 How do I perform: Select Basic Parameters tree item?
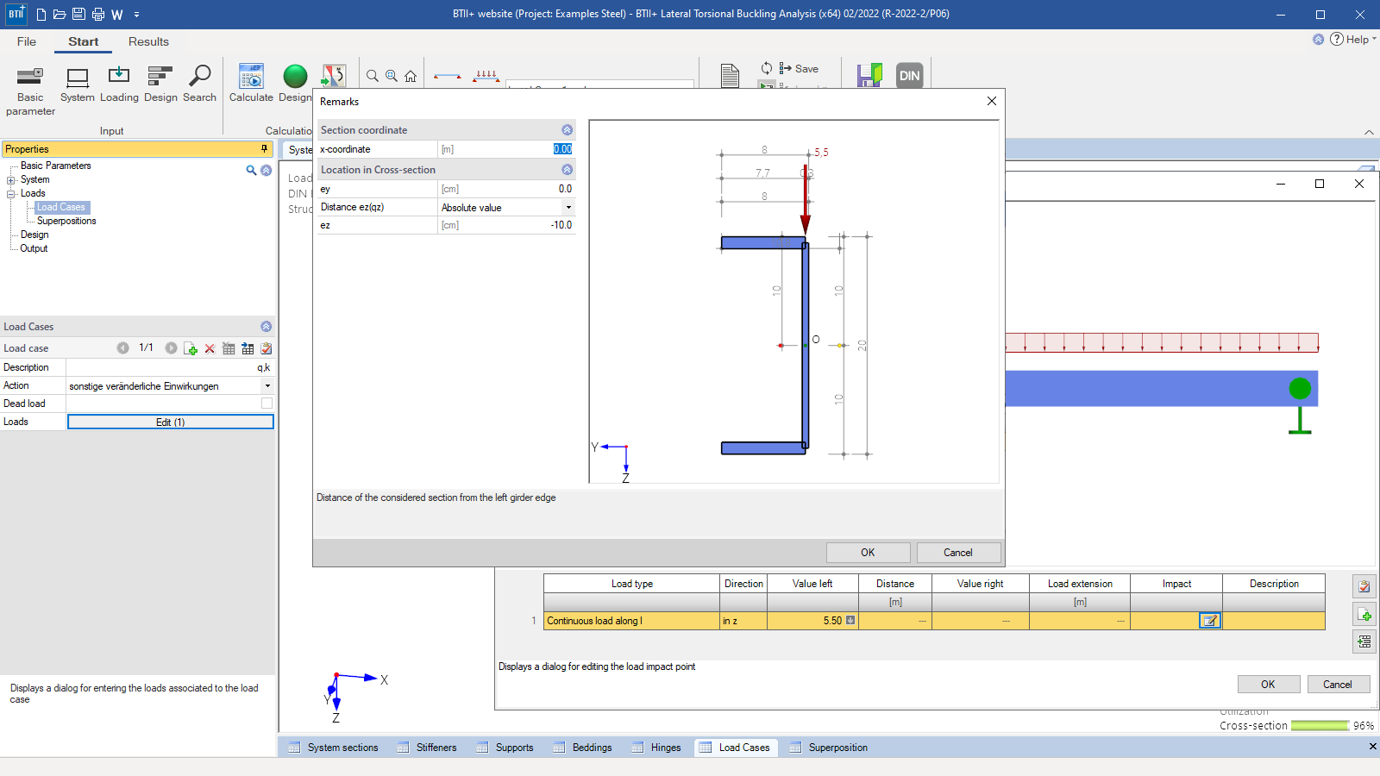click(55, 166)
